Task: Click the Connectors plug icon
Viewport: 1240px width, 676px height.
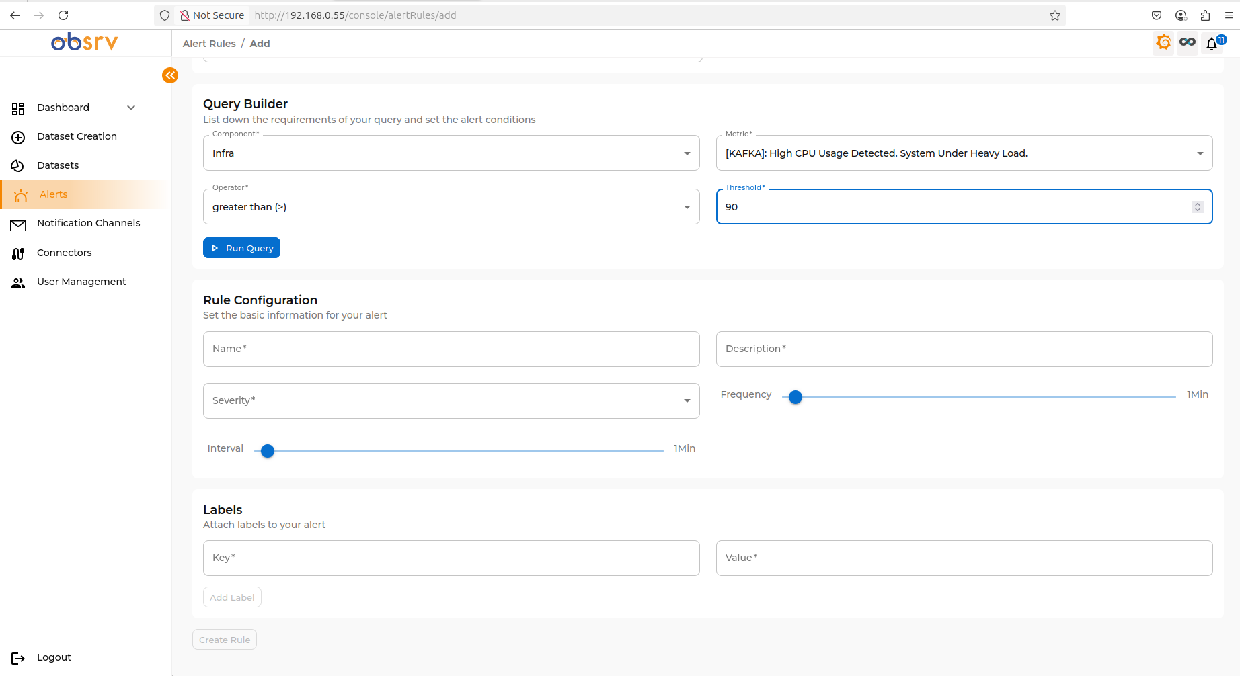Action: (x=18, y=253)
